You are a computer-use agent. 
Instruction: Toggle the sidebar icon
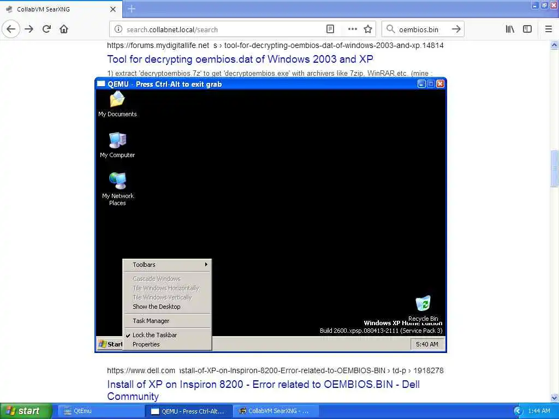527,29
